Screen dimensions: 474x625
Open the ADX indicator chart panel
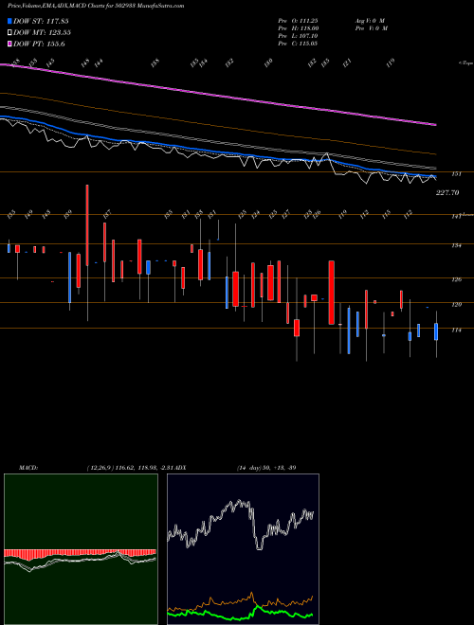tap(243, 549)
